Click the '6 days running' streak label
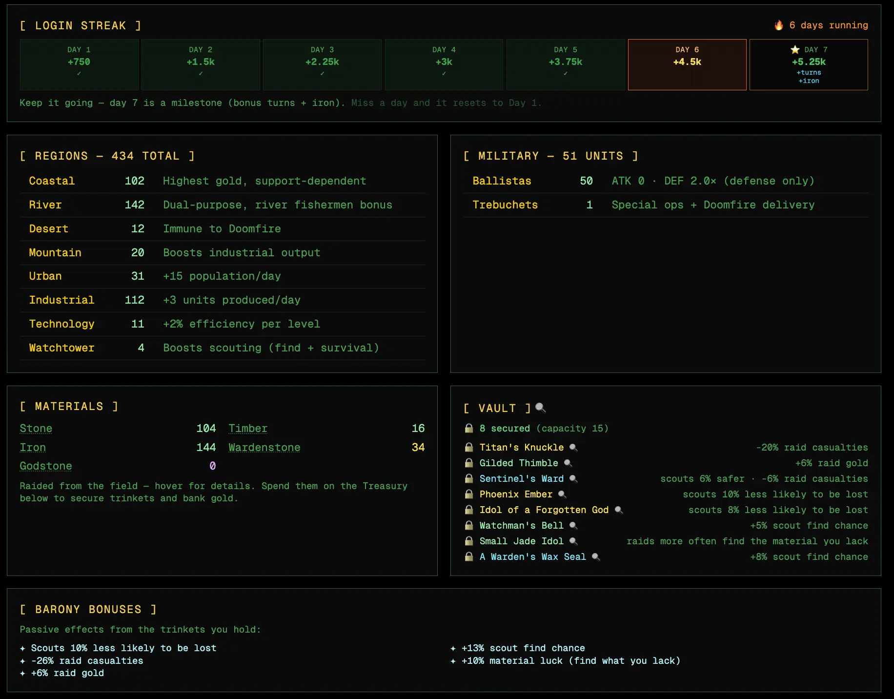The image size is (894, 699). [x=829, y=25]
